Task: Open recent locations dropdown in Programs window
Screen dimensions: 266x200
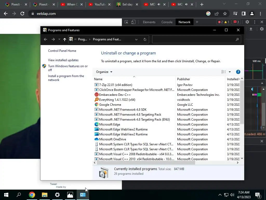Action: point(59,39)
